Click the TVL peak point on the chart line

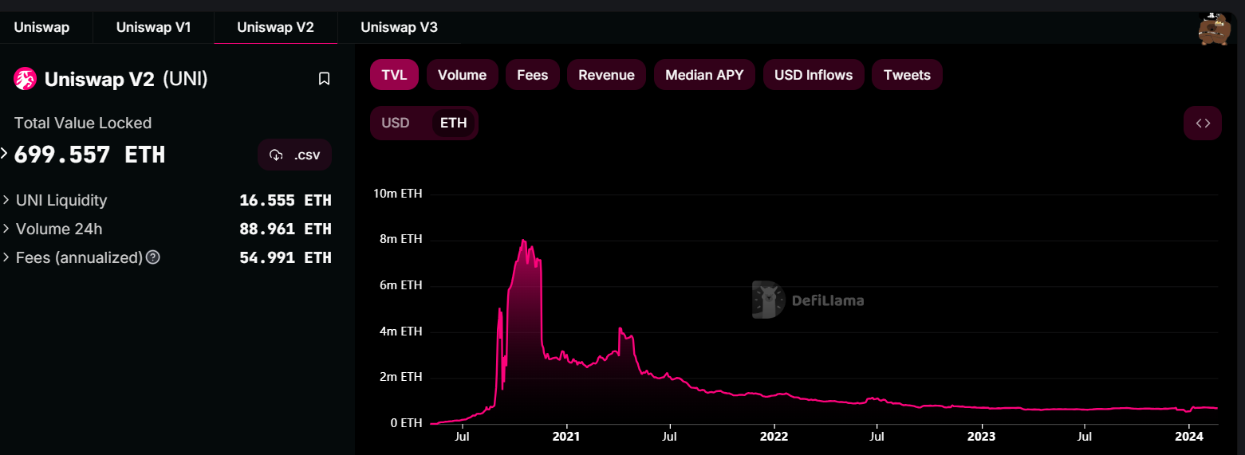coord(523,241)
